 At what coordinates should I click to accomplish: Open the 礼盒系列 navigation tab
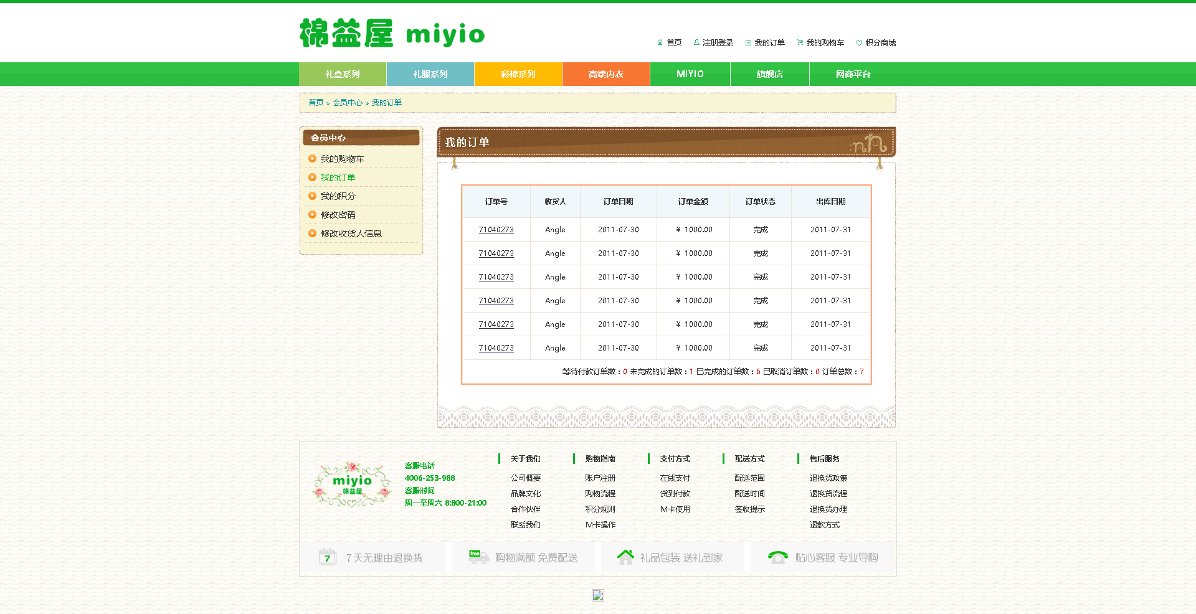pos(343,74)
